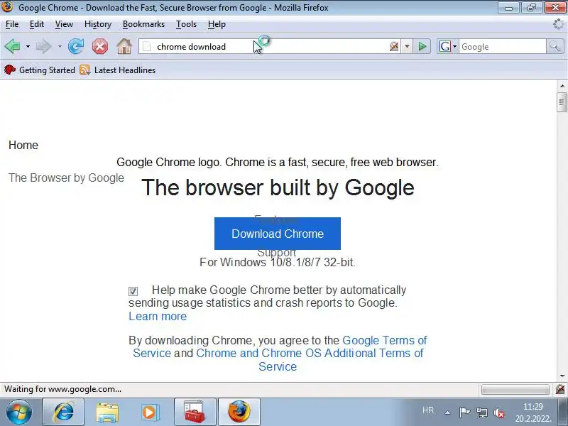Image resolution: width=568 pixels, height=426 pixels.
Task: Click 'The browser built by Google' heading
Action: point(278,187)
